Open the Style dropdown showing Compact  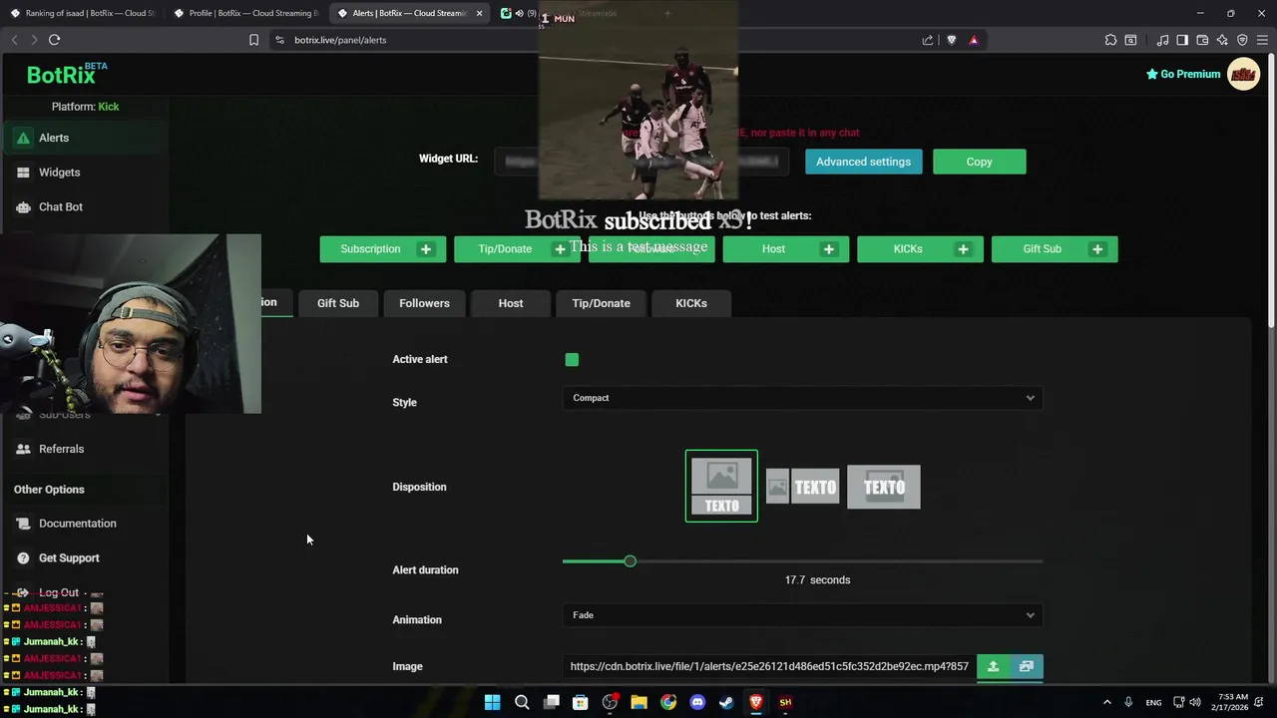pos(803,398)
